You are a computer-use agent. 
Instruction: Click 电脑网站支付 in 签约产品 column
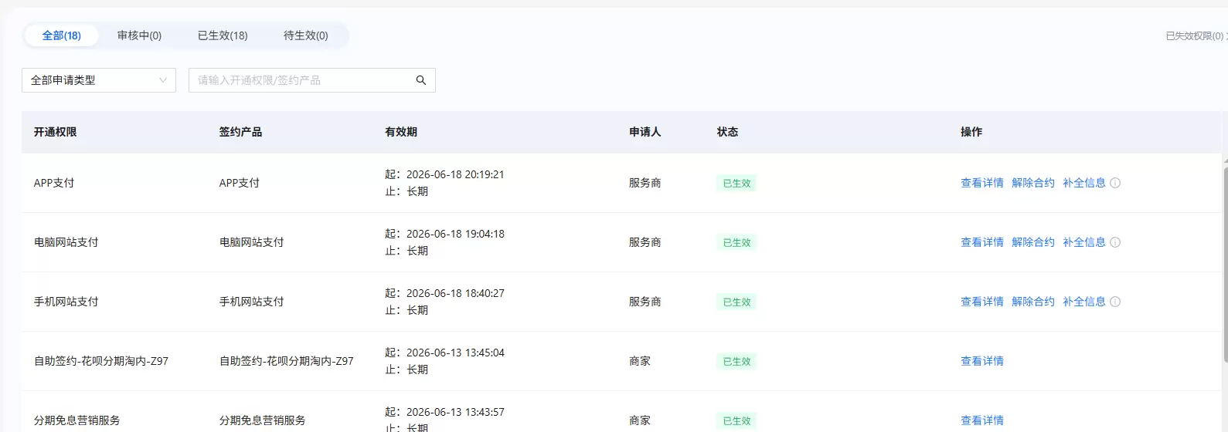[x=252, y=242]
